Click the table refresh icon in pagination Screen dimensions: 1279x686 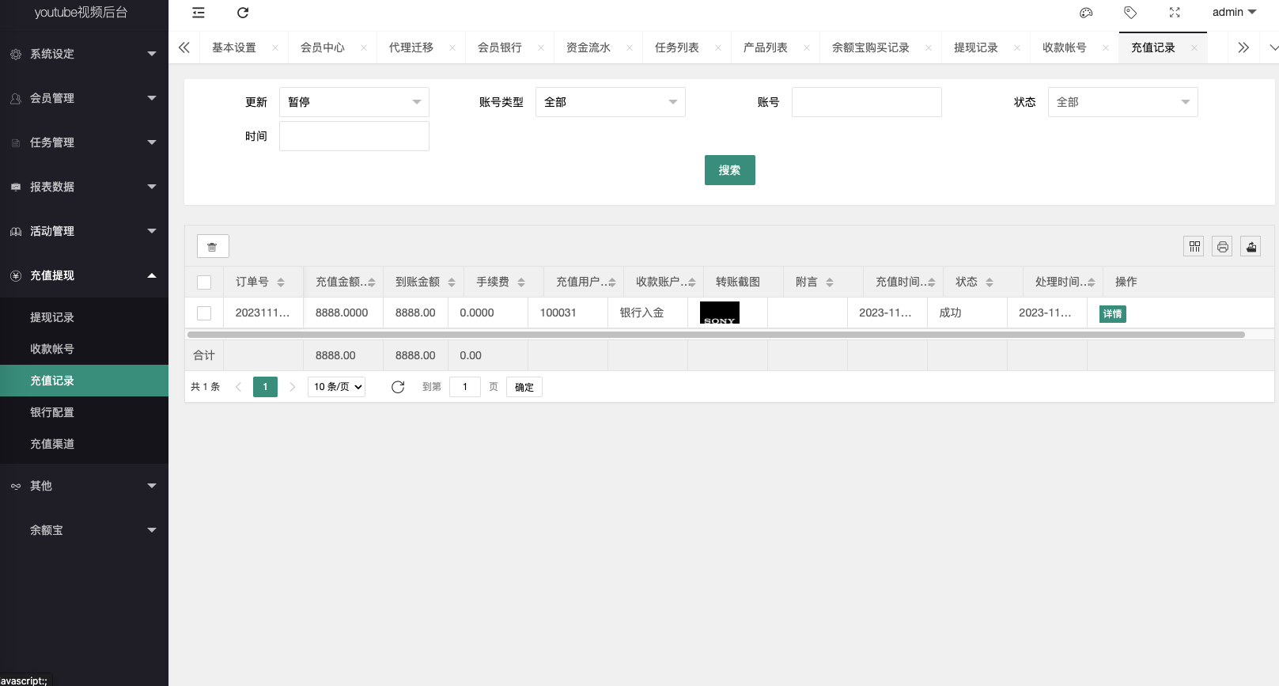point(398,387)
